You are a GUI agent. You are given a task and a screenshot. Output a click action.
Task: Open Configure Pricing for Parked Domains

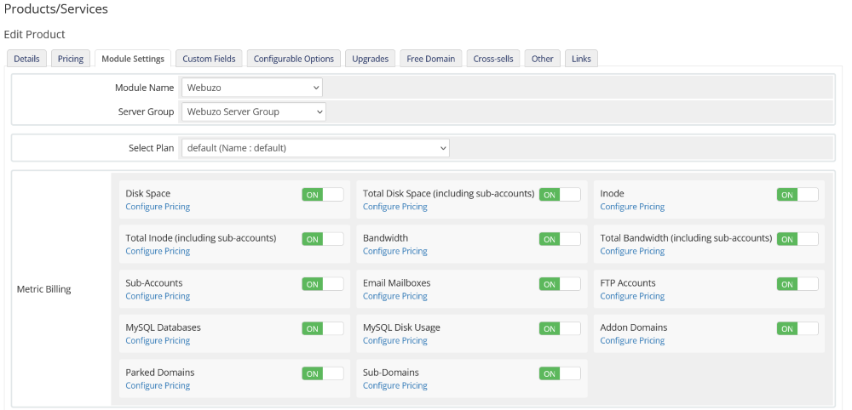pos(158,385)
